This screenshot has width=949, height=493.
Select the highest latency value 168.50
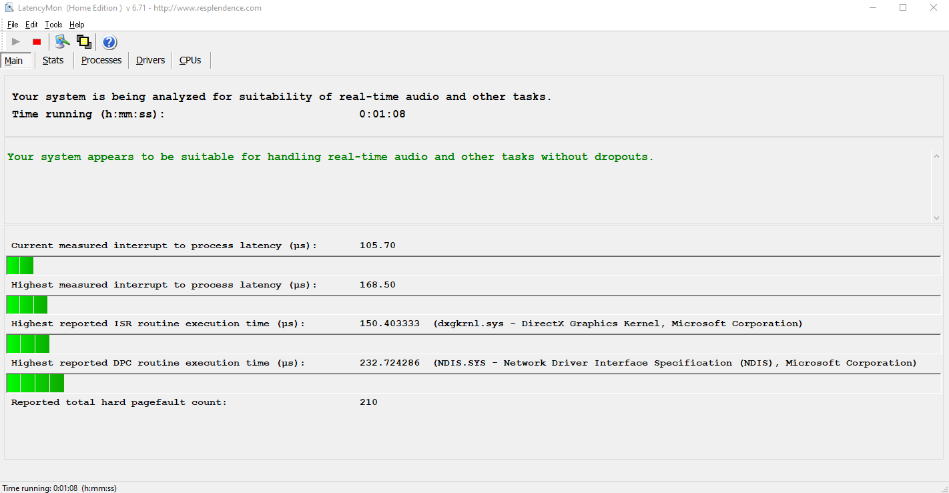pos(377,285)
